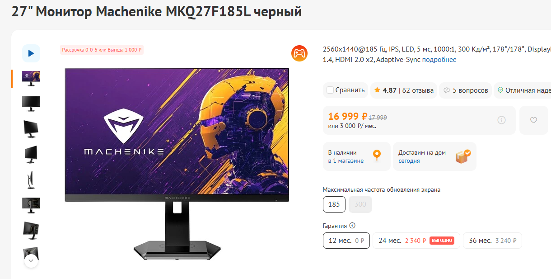This screenshot has width=551, height=279.
Task: Select the 185 refresh rate option
Action: point(334,204)
